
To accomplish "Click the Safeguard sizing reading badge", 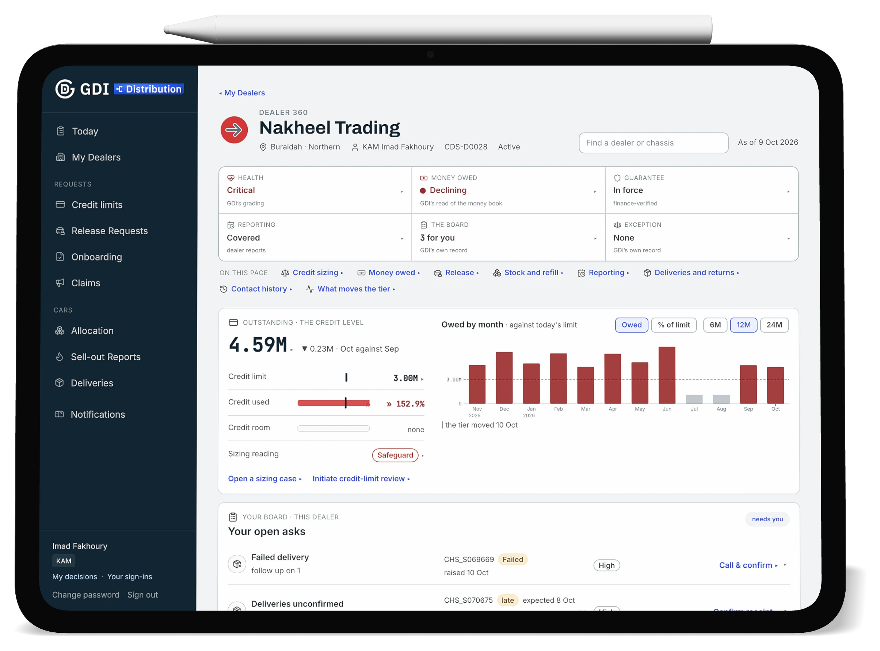I will pos(395,455).
